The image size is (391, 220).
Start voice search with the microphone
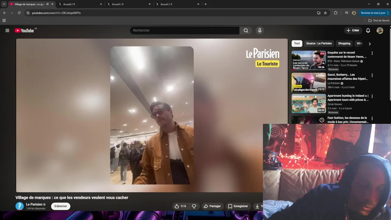pos(260,31)
